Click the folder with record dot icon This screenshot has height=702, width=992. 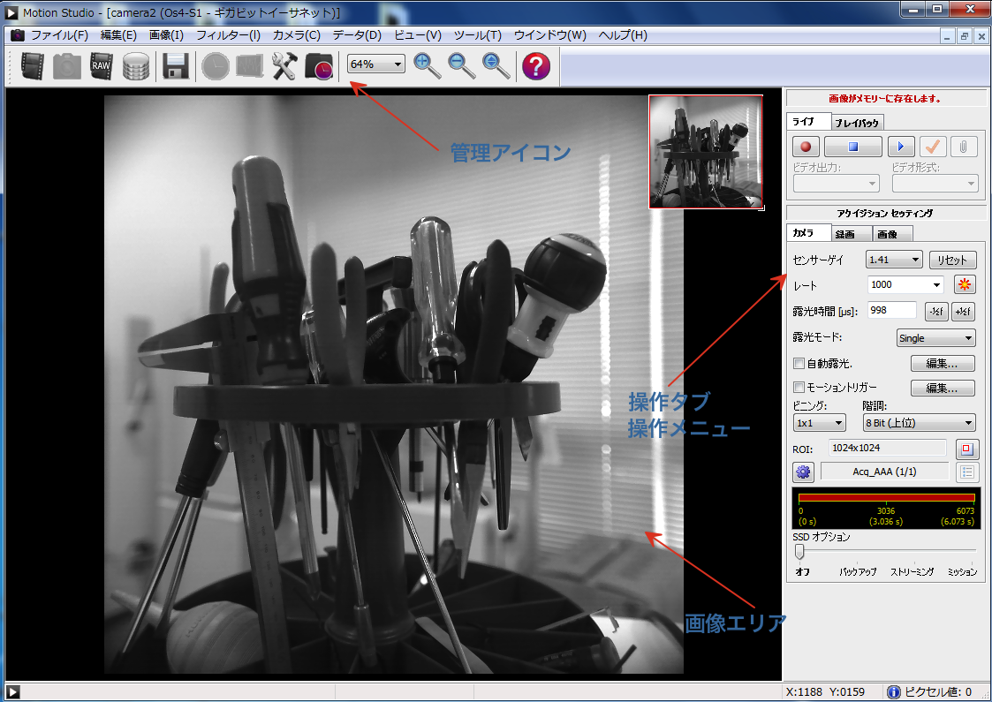click(x=320, y=65)
